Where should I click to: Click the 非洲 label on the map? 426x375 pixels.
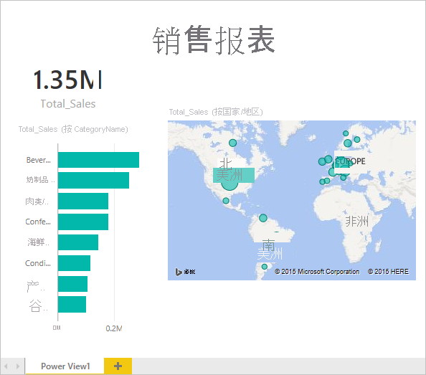click(356, 222)
